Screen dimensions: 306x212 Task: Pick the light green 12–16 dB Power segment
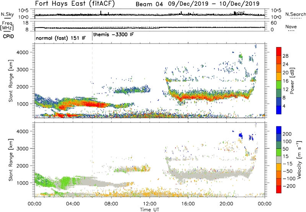pyautogui.click(x=279, y=85)
